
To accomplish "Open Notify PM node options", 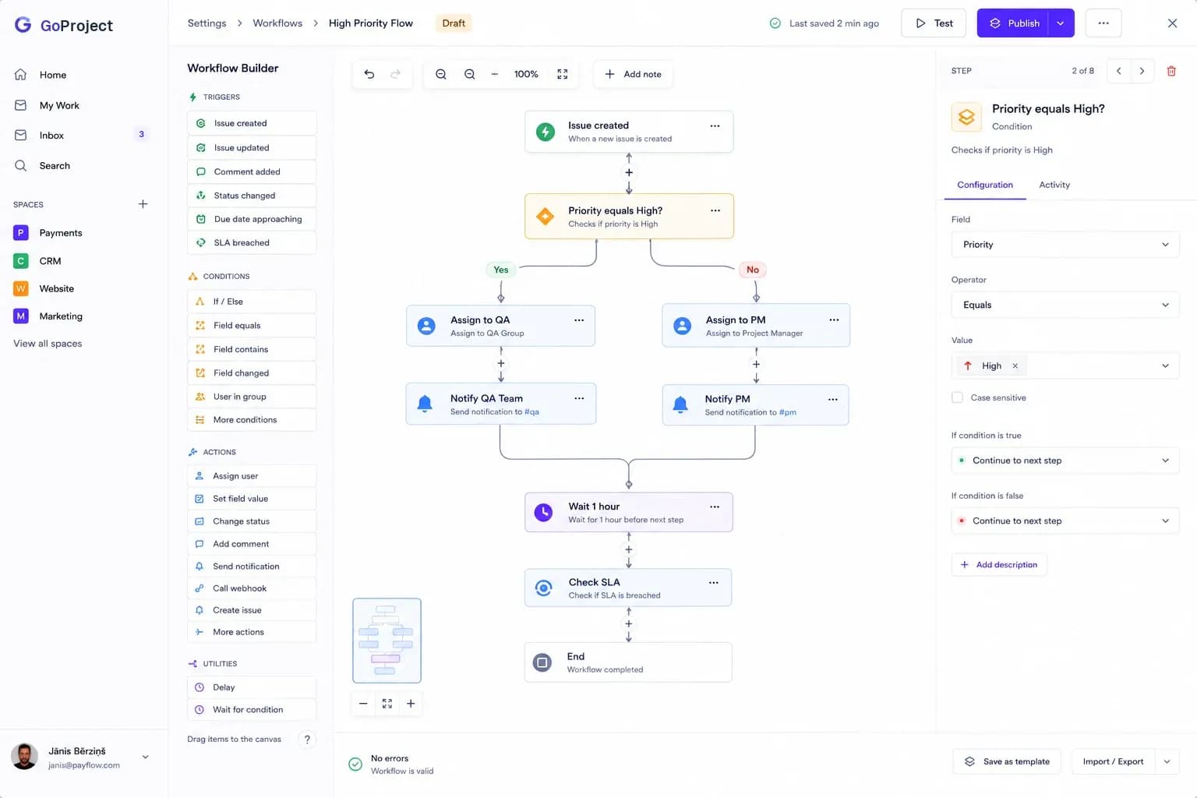I will 833,399.
